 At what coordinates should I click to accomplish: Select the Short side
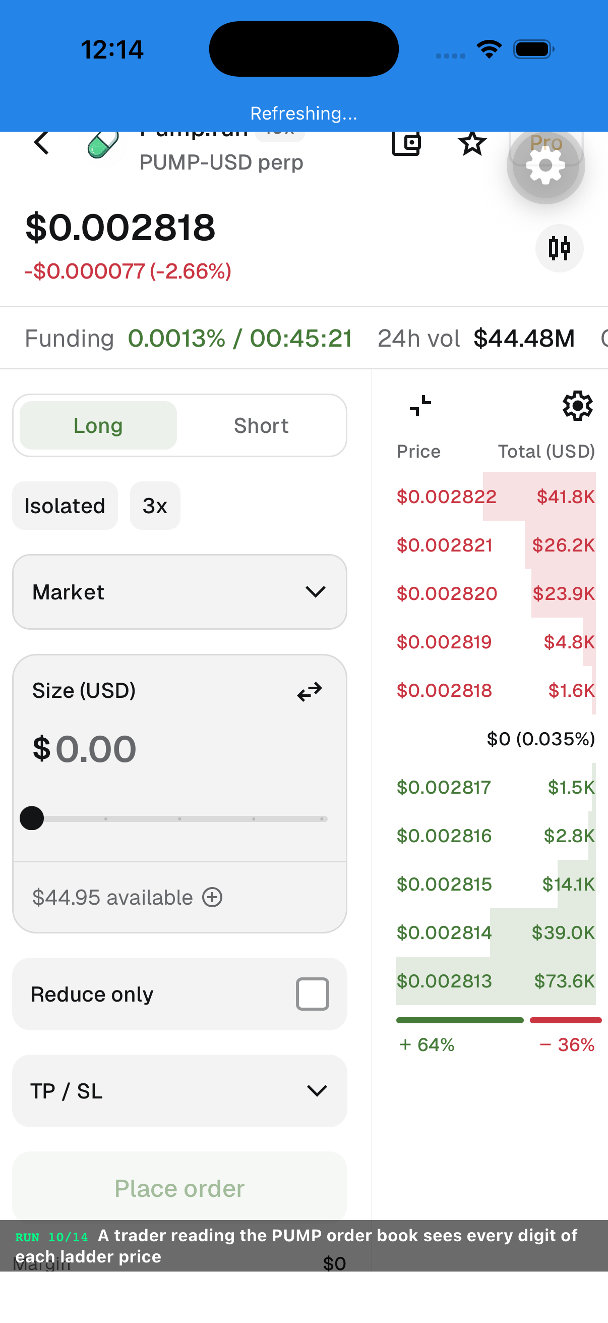coord(261,425)
